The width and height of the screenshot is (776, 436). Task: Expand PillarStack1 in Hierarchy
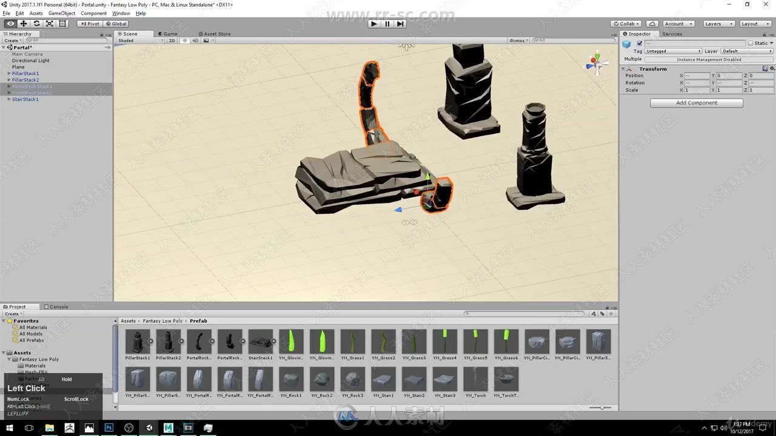tap(9, 73)
